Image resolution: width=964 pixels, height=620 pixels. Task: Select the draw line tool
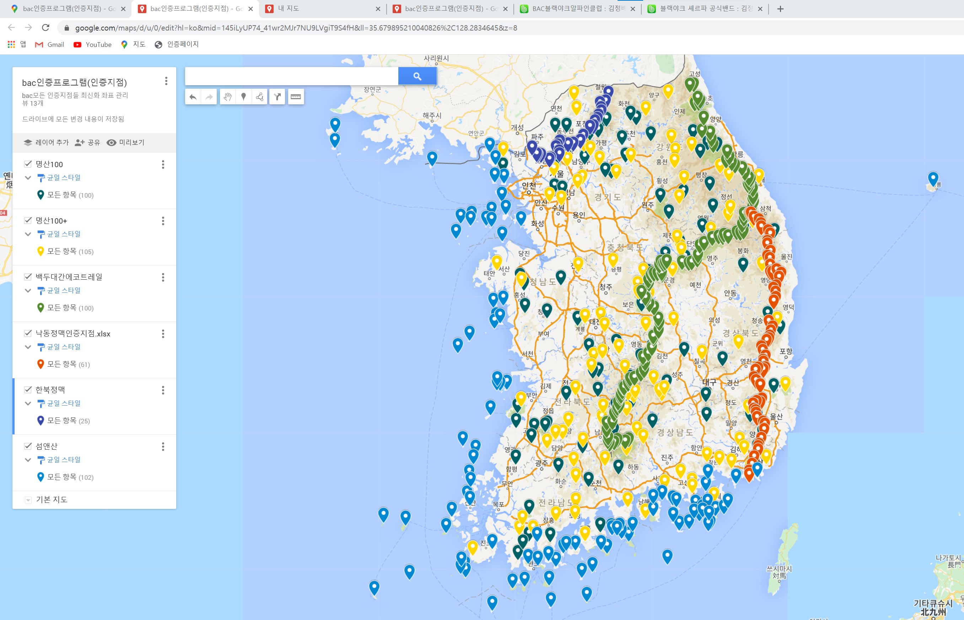(x=259, y=97)
